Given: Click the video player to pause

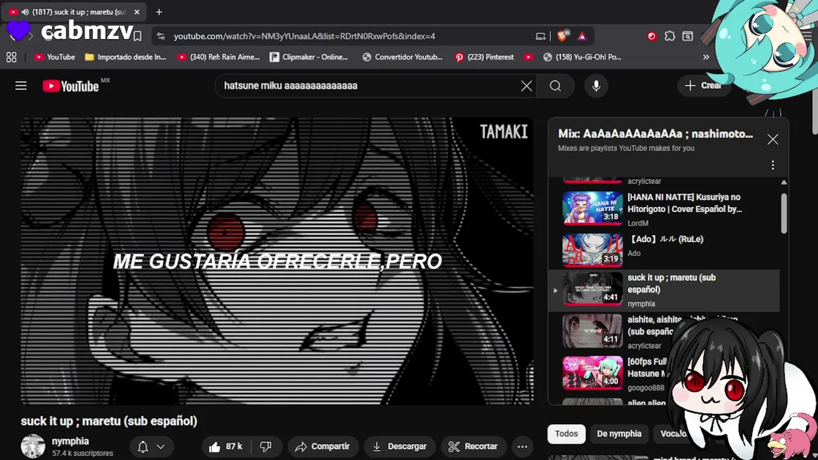Looking at the screenshot, I should point(277,261).
